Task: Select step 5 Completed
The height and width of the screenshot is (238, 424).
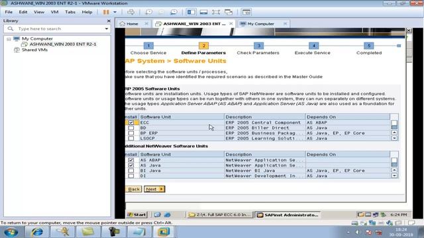Action: pyautogui.click(x=368, y=46)
